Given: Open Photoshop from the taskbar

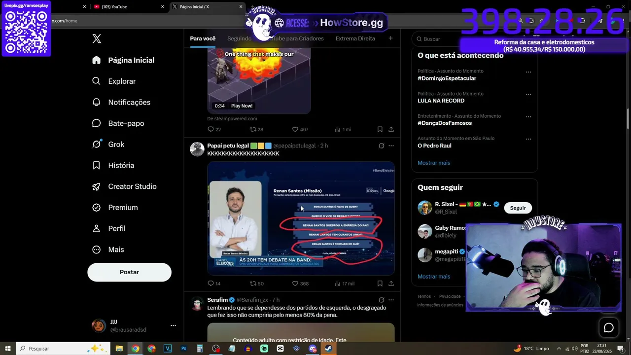Looking at the screenshot, I should point(184,349).
